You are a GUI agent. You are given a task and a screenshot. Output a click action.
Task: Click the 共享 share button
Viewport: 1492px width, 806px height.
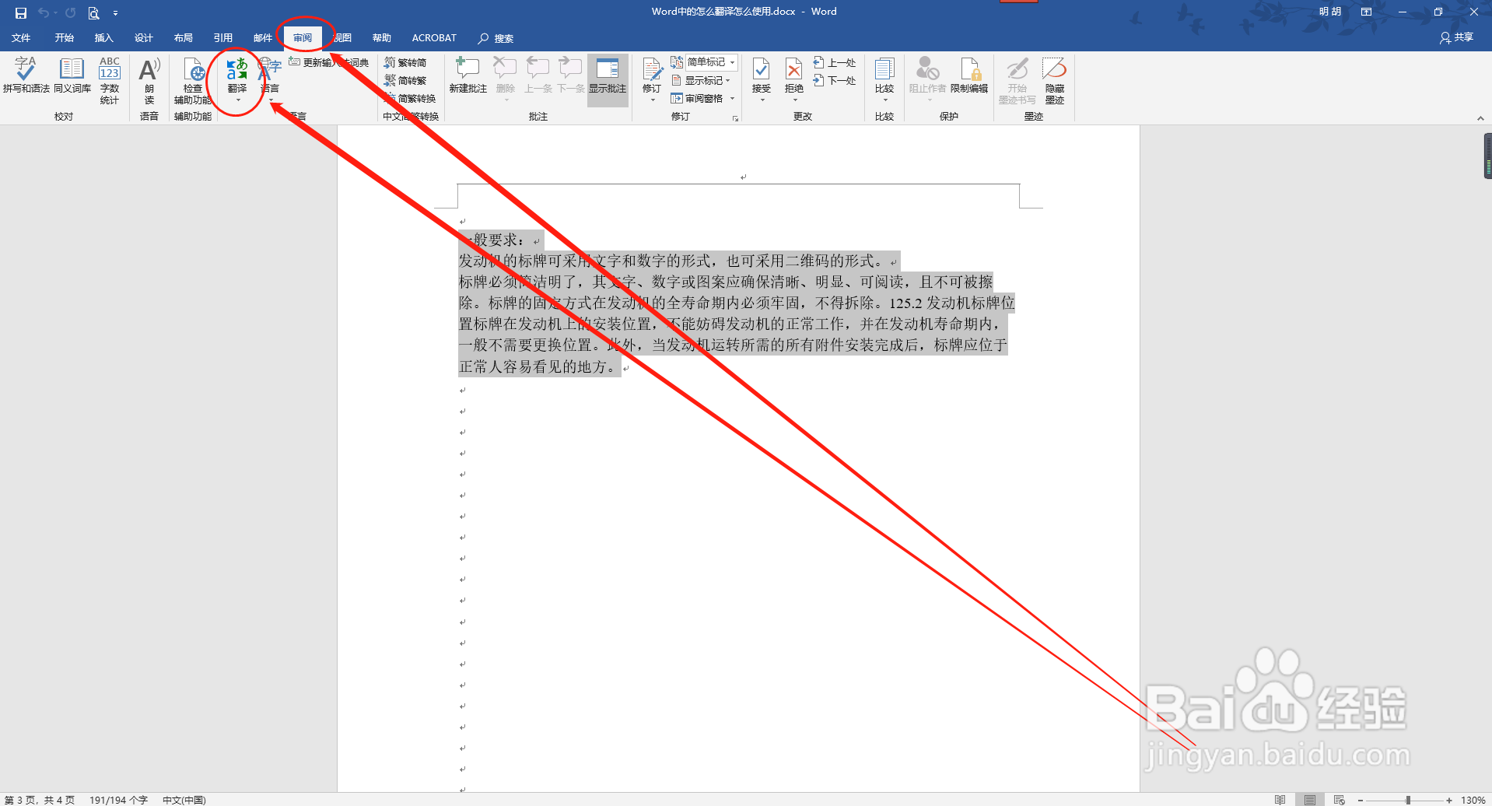pos(1456,37)
